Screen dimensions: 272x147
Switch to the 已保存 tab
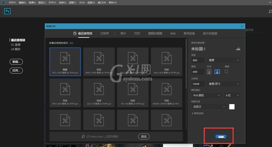point(105,33)
